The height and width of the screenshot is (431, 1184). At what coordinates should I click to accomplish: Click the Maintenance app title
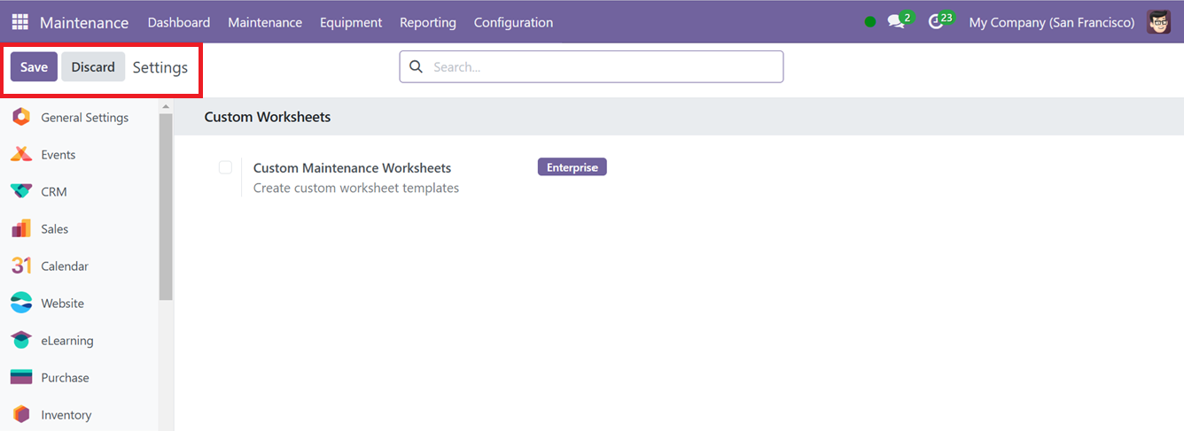coord(84,22)
